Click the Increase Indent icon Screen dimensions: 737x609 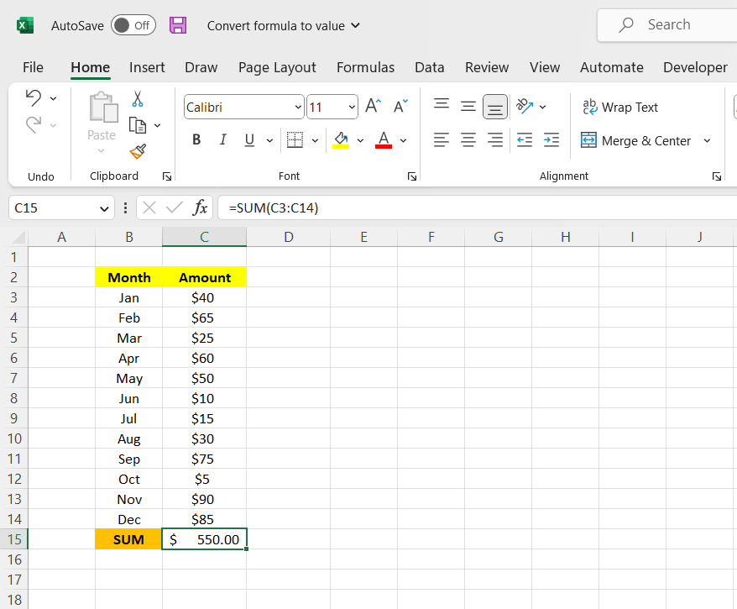click(x=551, y=140)
